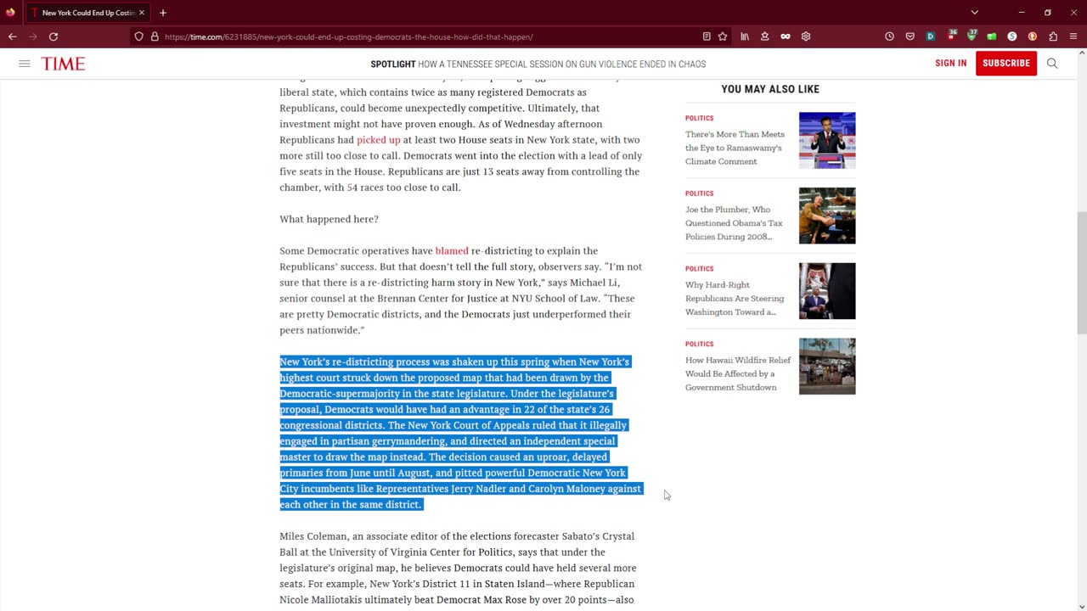Click the DuckDuckGo extension icon
1087x611 pixels.
click(1033, 36)
